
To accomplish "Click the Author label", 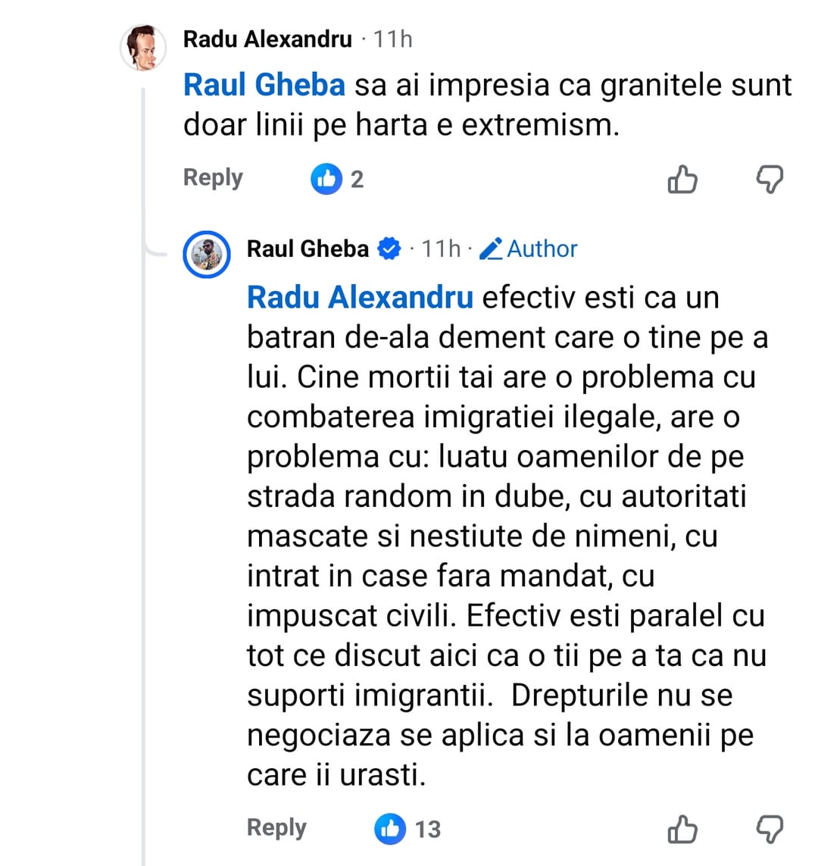I will 542,249.
